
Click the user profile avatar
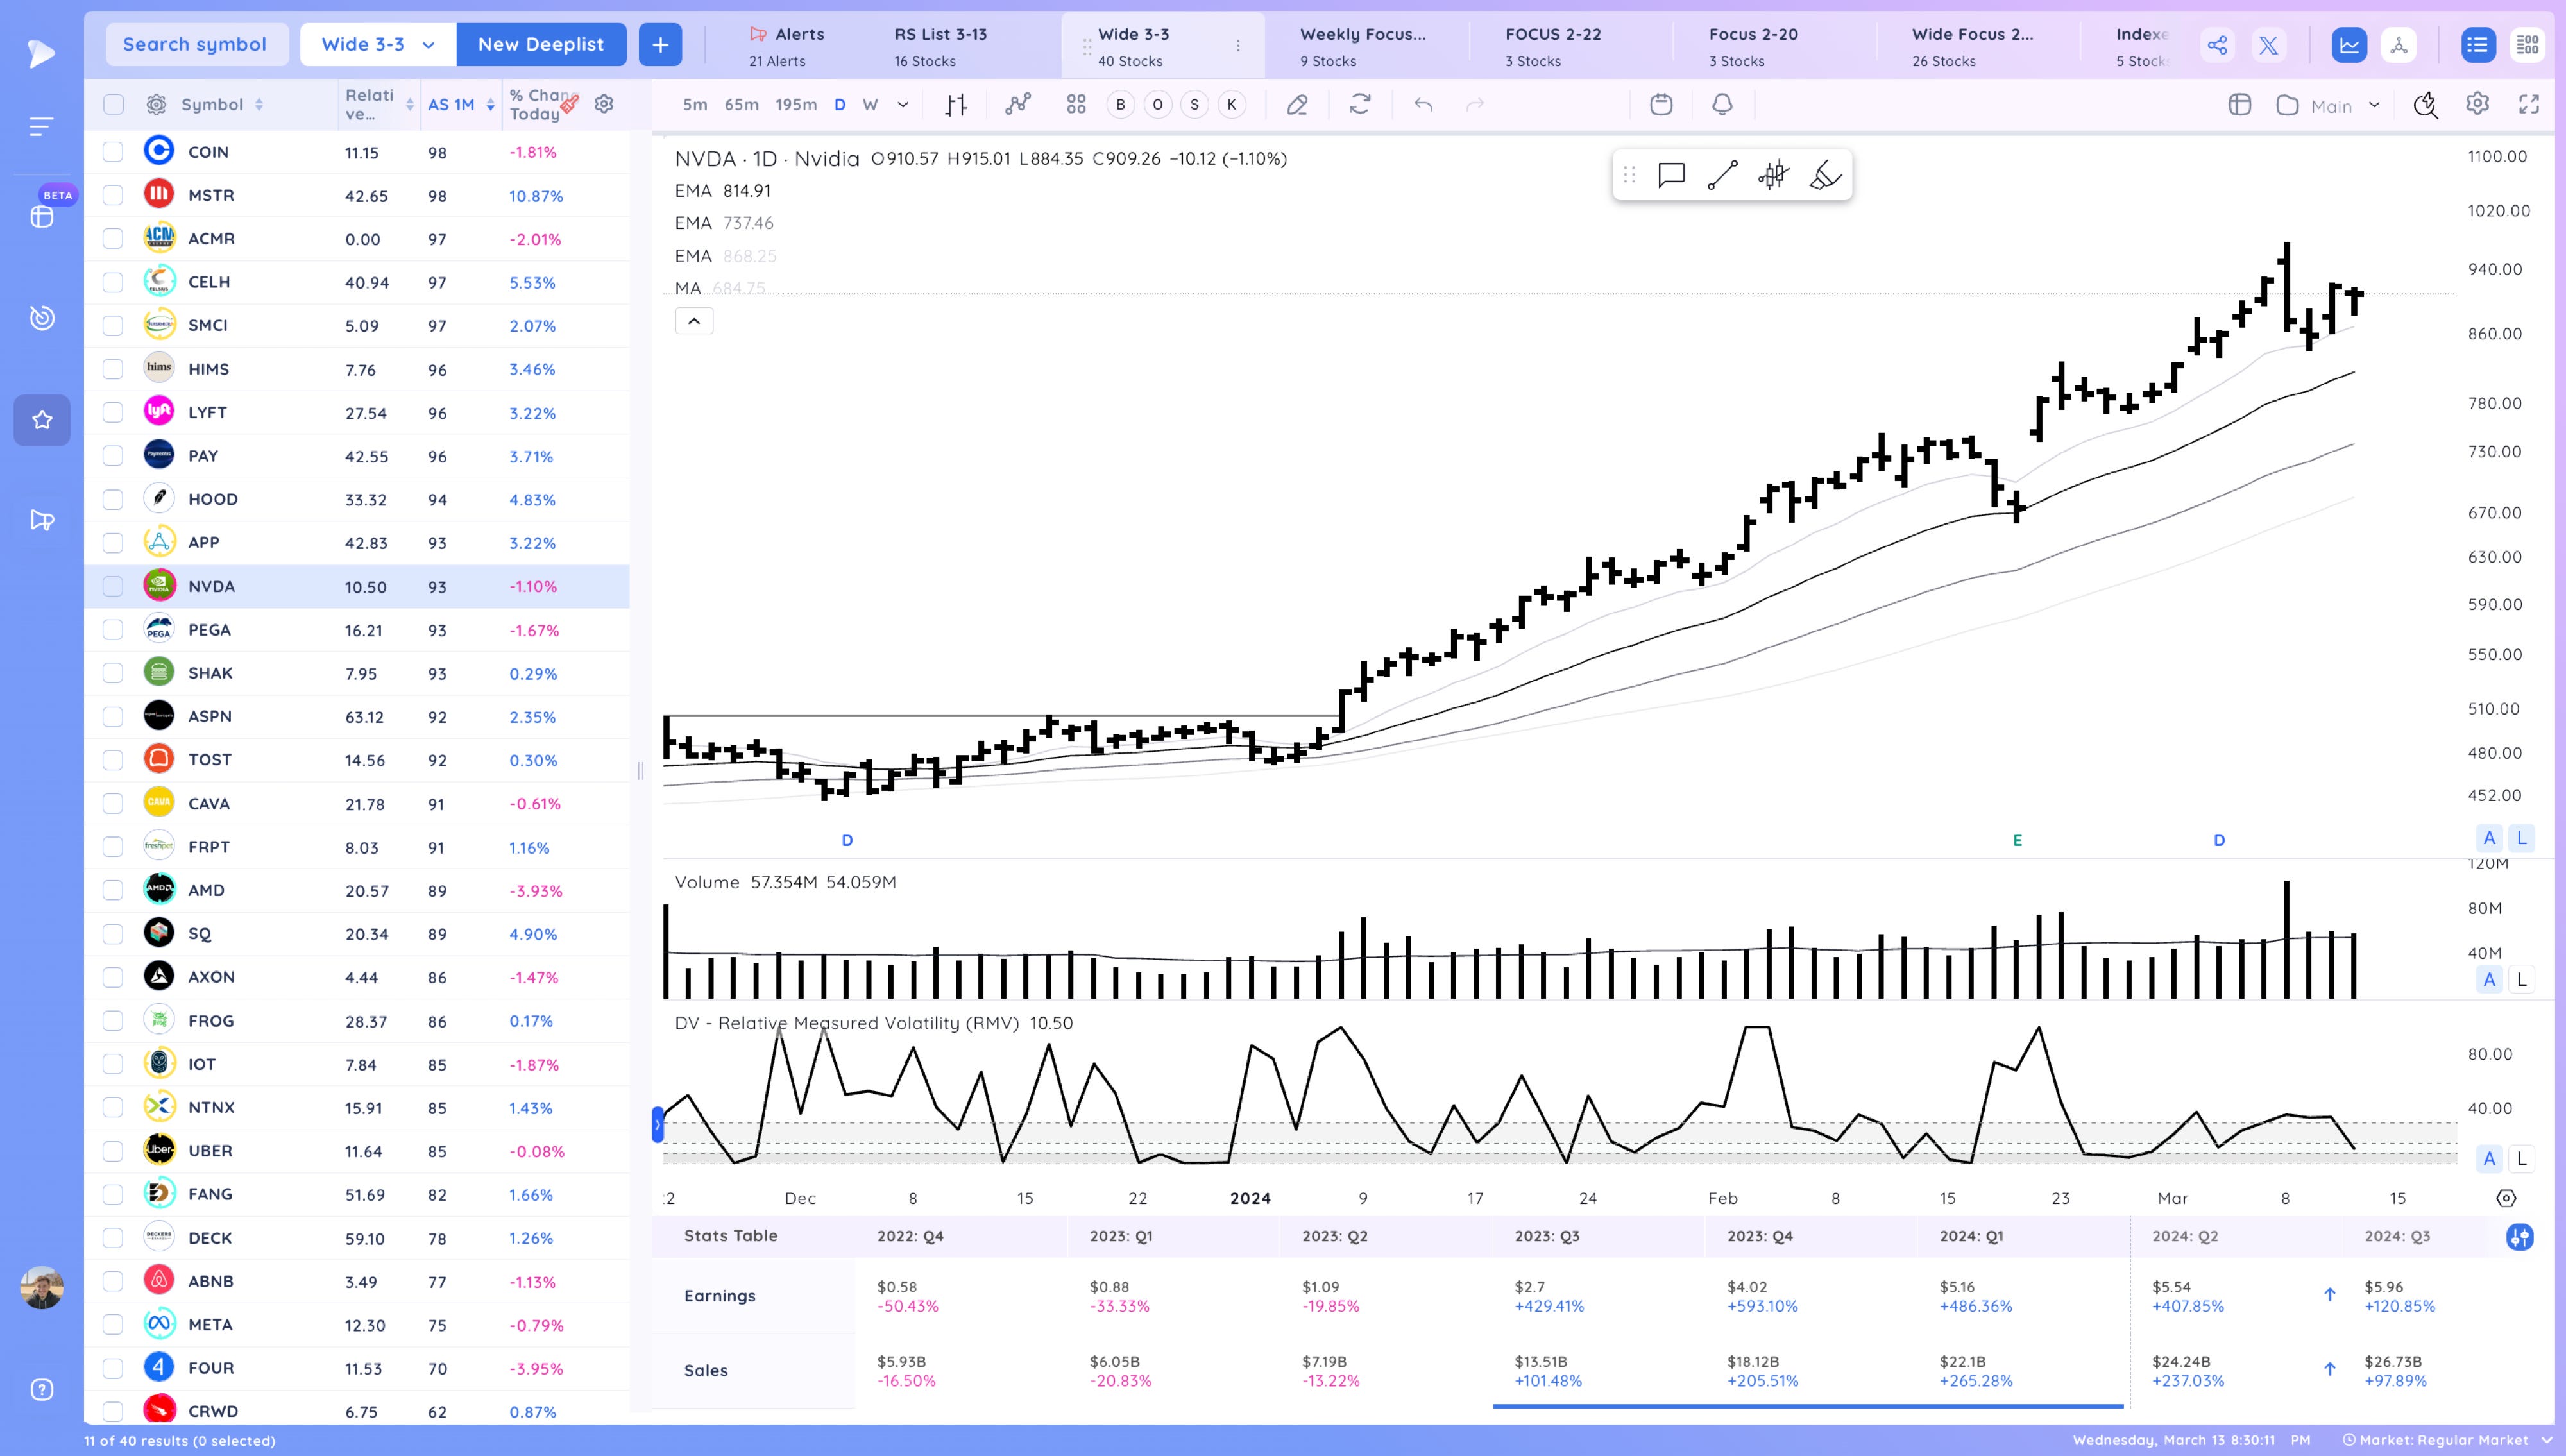tap(42, 1288)
